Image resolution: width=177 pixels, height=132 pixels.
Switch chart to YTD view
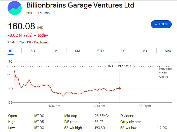tap(100, 51)
